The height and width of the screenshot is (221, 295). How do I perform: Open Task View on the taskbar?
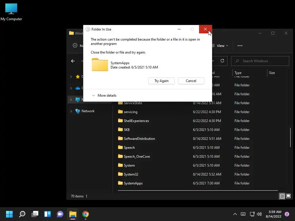(35, 214)
